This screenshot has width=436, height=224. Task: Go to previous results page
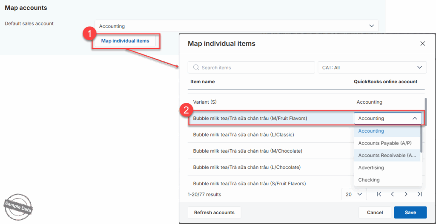[x=393, y=194]
